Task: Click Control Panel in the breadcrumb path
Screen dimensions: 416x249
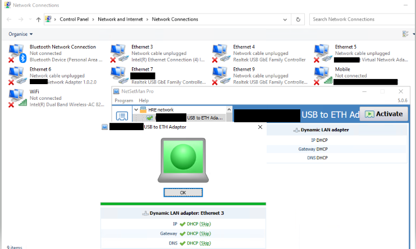Action: coord(74,19)
